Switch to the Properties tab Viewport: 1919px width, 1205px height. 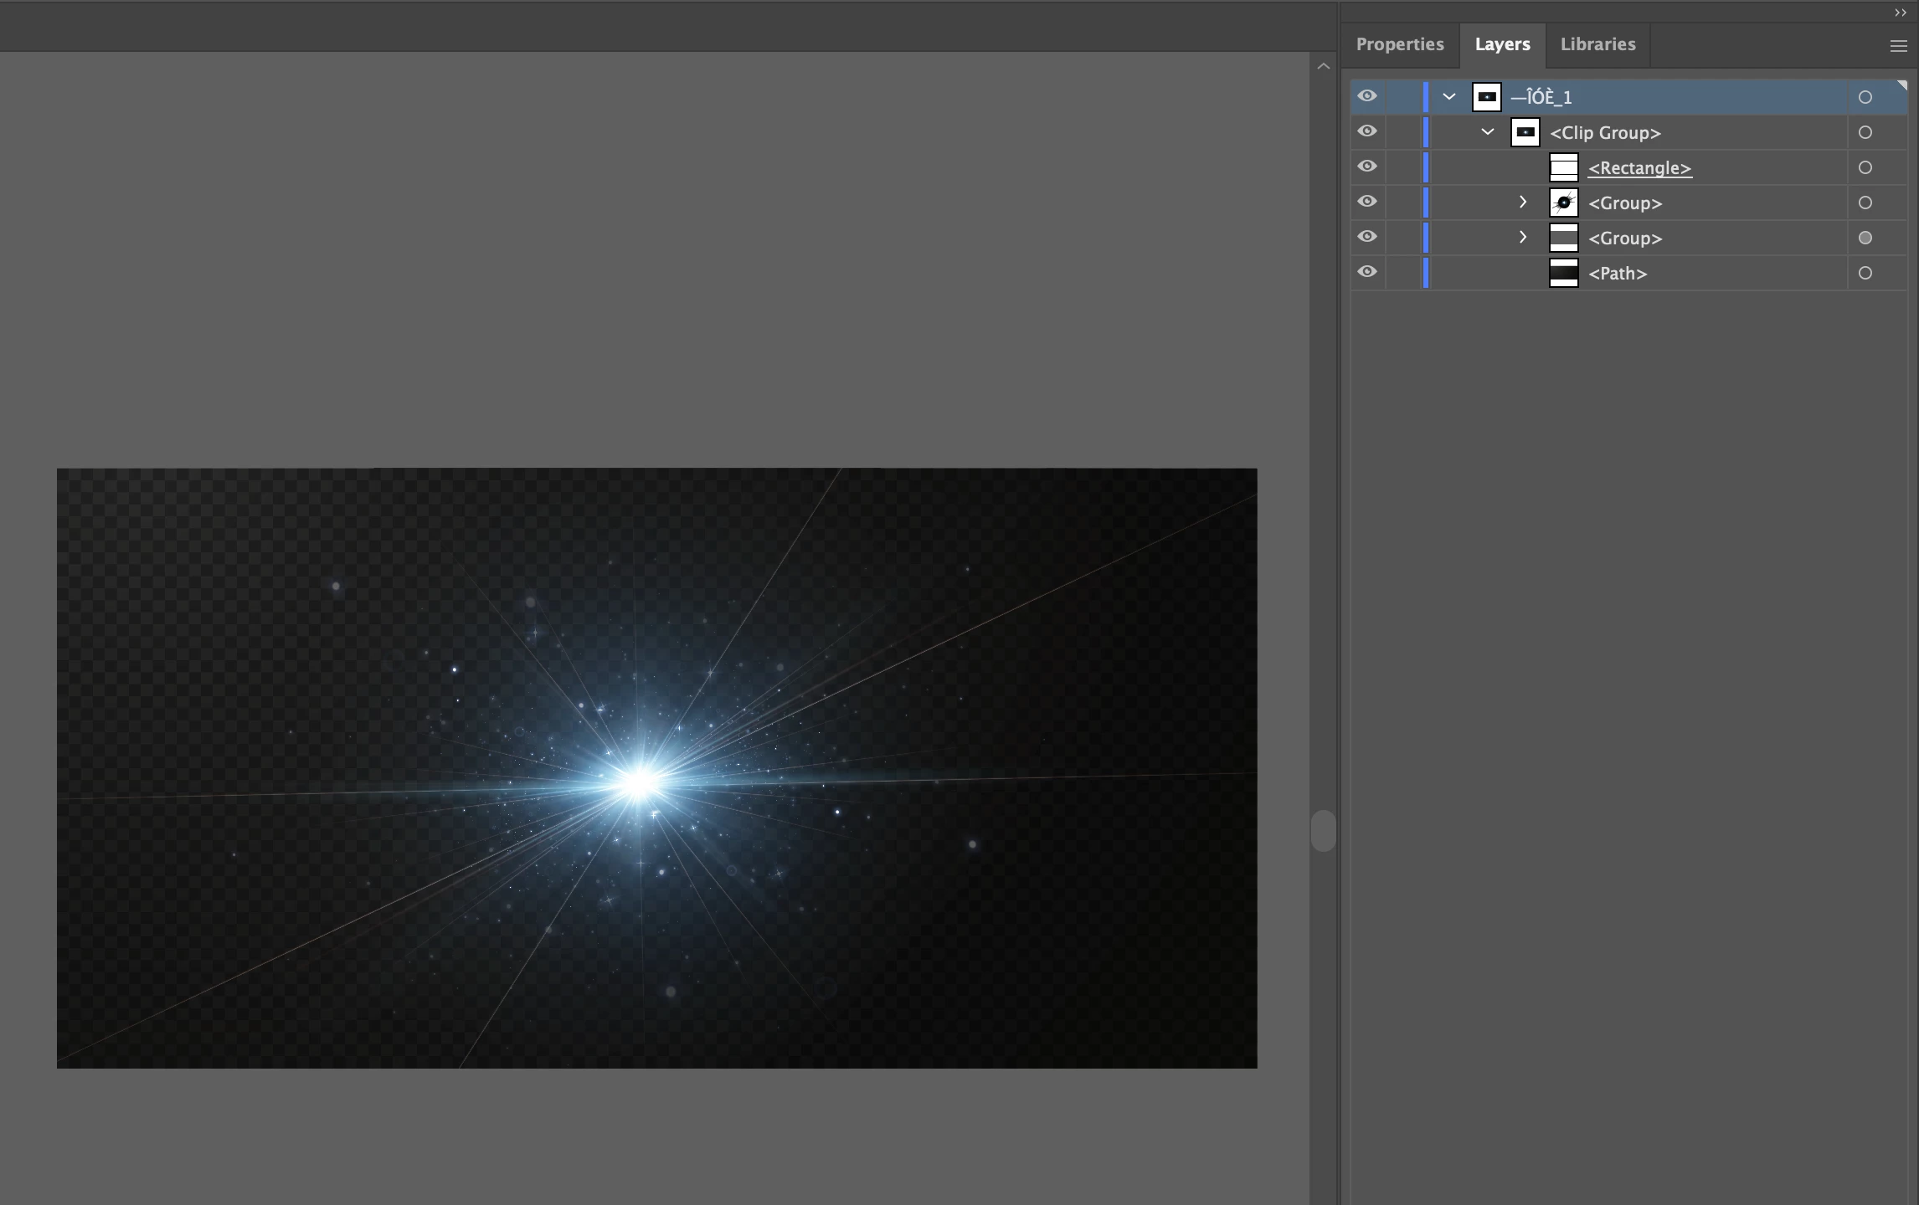pyautogui.click(x=1400, y=44)
